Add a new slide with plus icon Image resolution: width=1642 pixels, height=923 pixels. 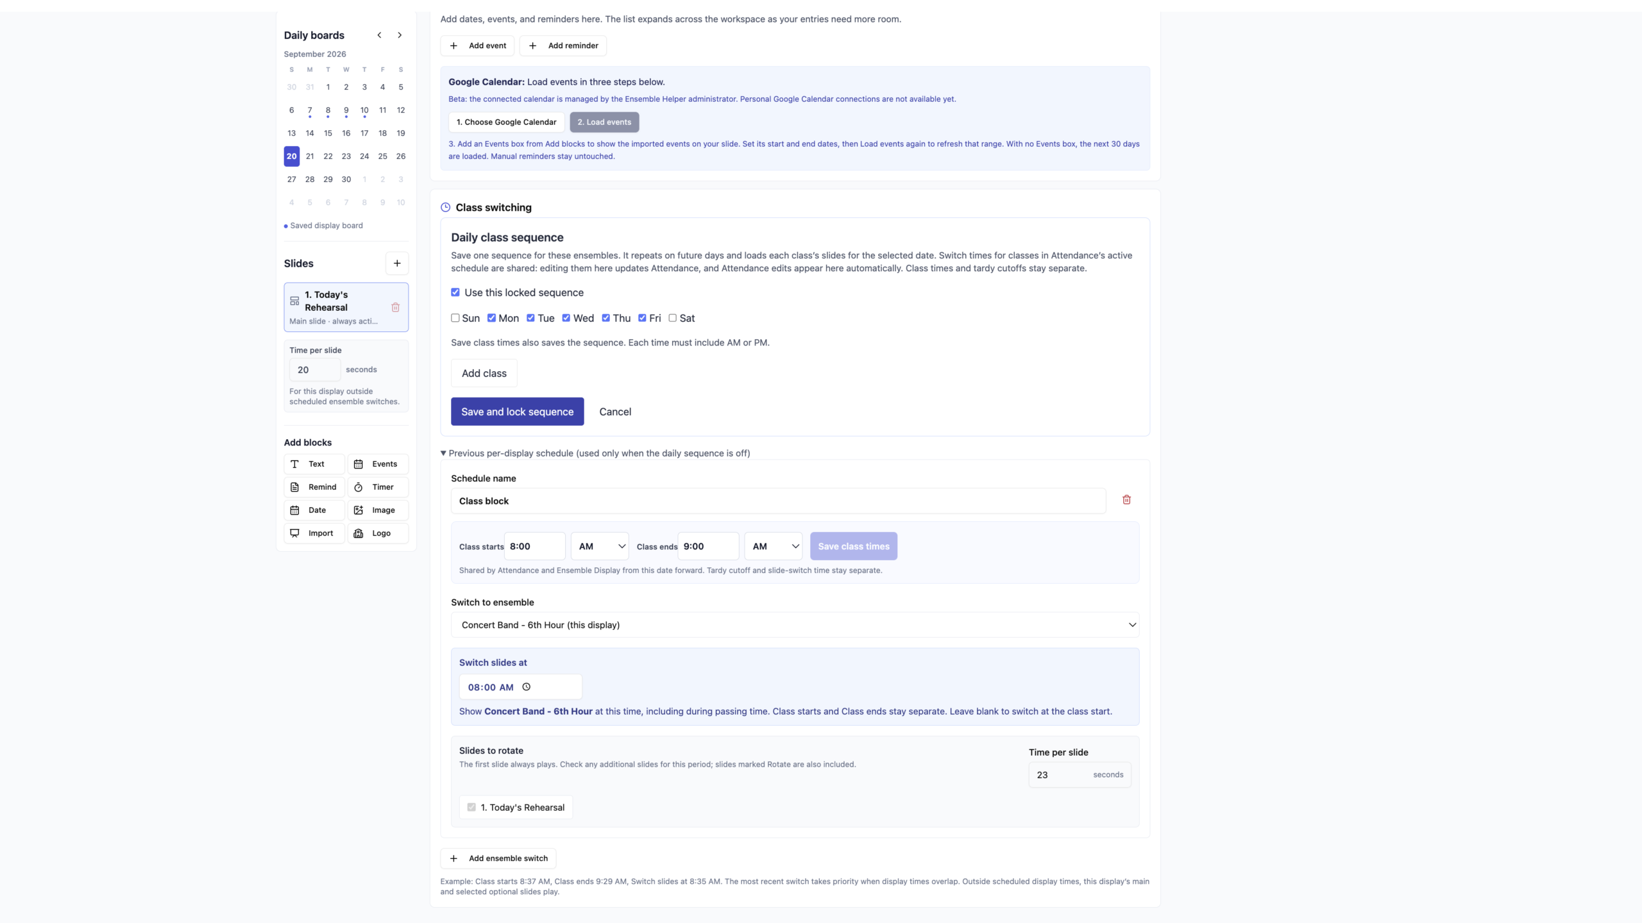[397, 263]
